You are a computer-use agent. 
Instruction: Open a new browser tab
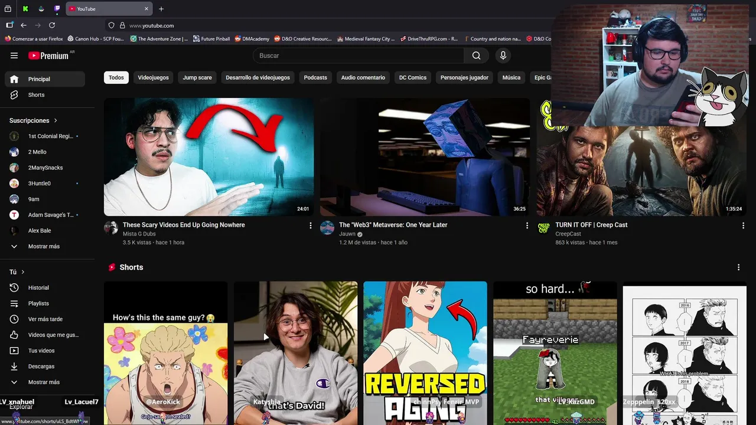[161, 9]
